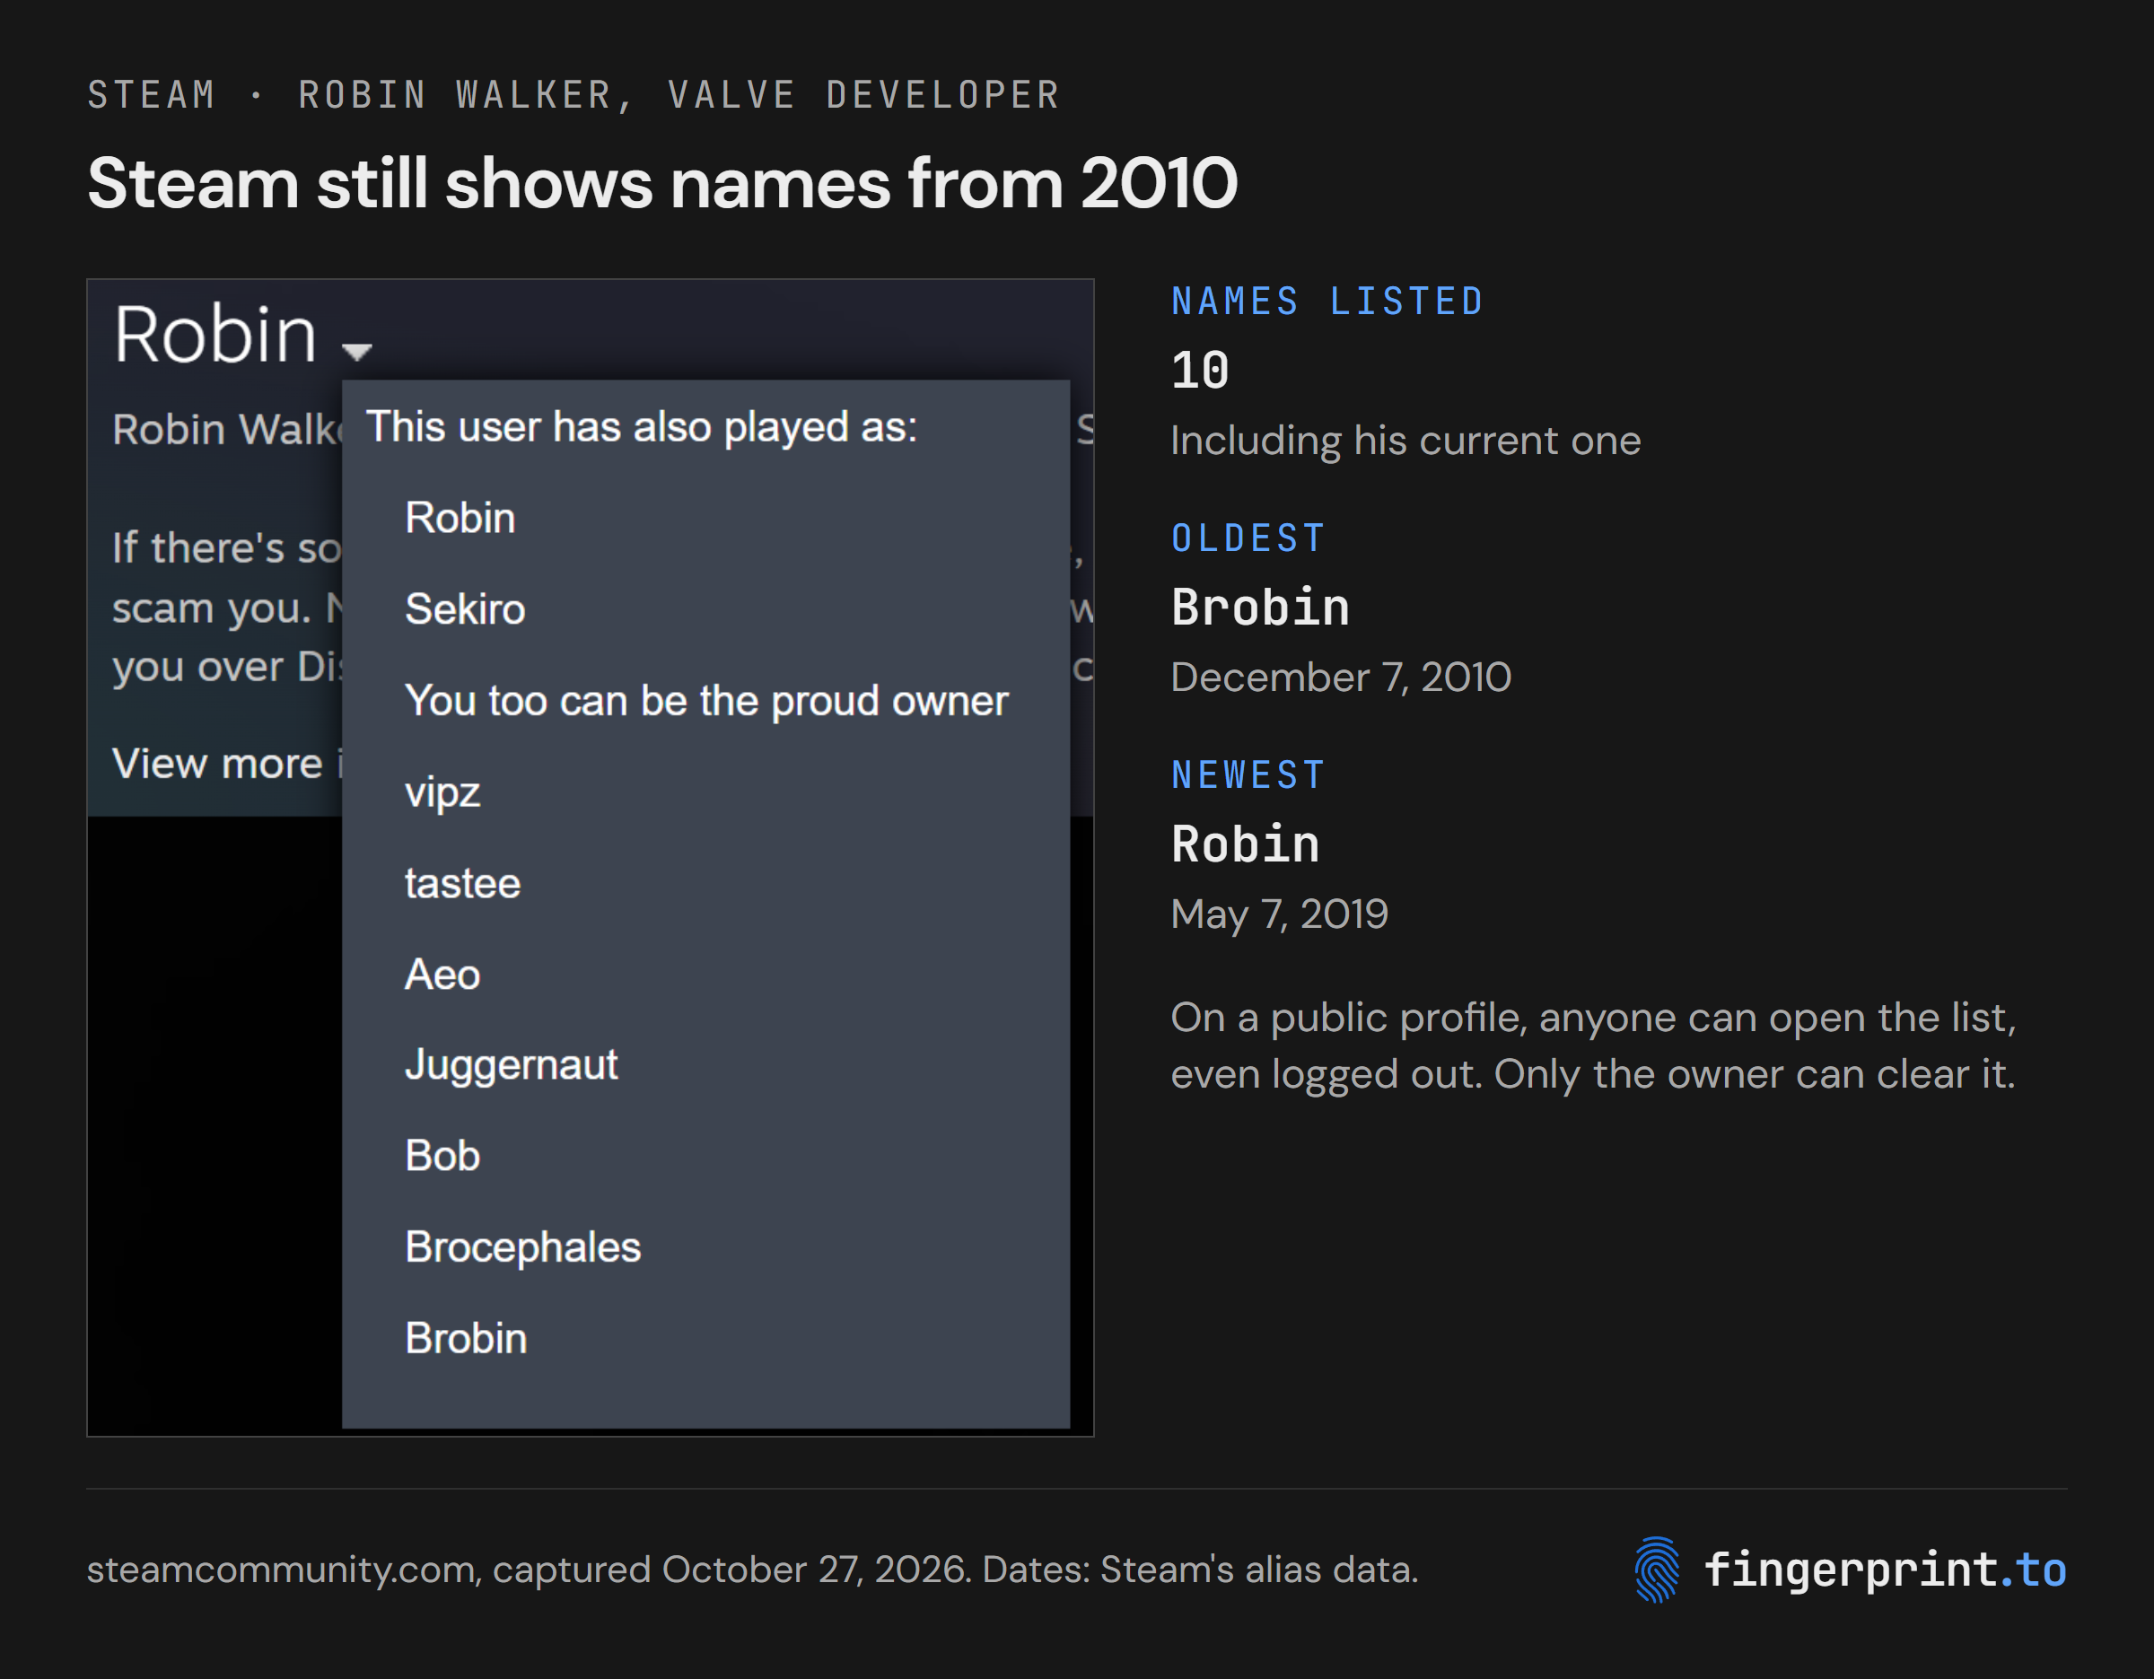Click the steamcommunity.com capture footer note
2154x1679 pixels.
(x=751, y=1569)
